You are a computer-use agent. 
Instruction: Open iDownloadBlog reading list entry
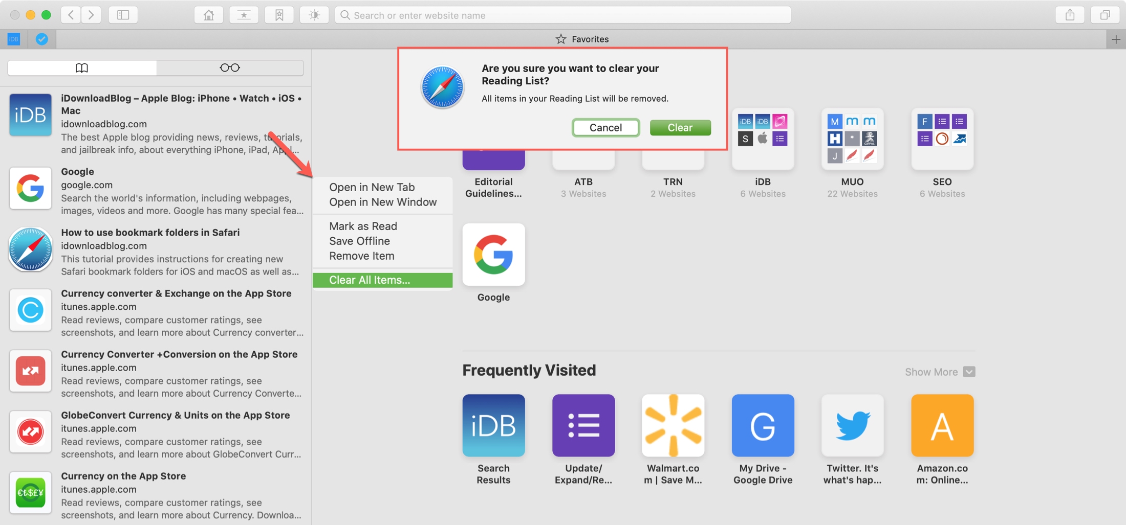[x=156, y=124]
